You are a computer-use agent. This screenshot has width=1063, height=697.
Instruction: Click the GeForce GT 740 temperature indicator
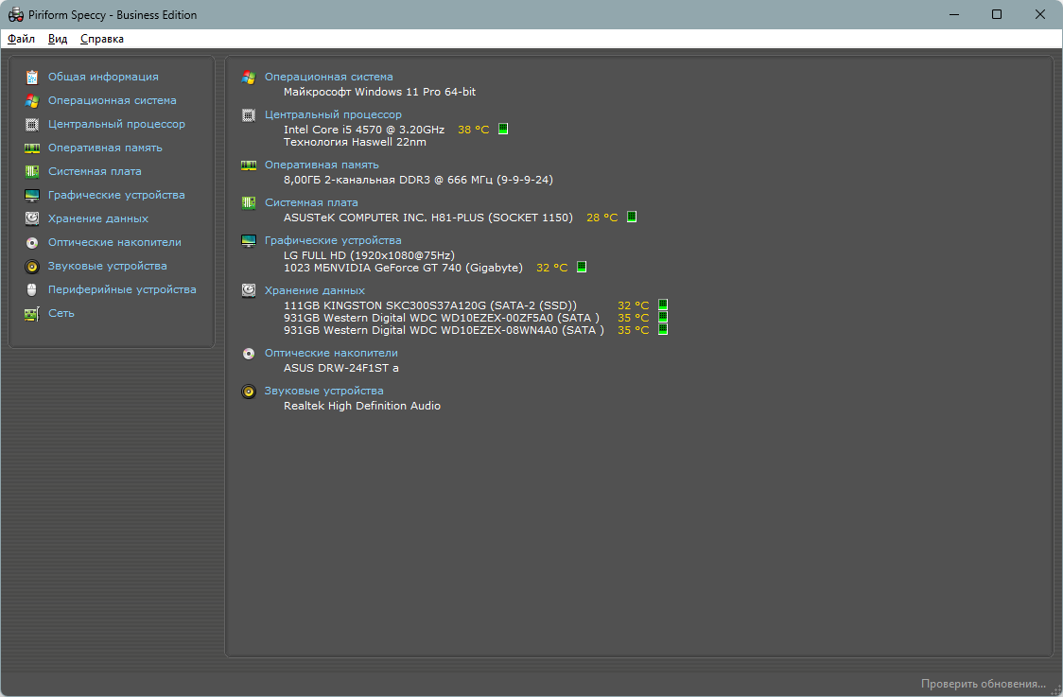(x=581, y=267)
